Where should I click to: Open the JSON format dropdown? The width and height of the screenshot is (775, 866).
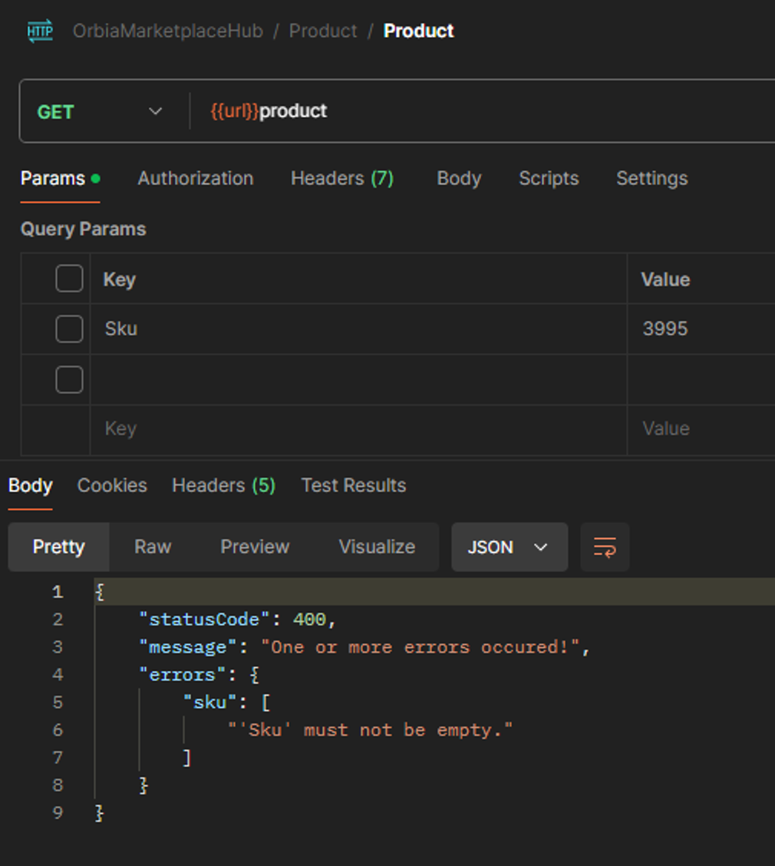point(509,547)
